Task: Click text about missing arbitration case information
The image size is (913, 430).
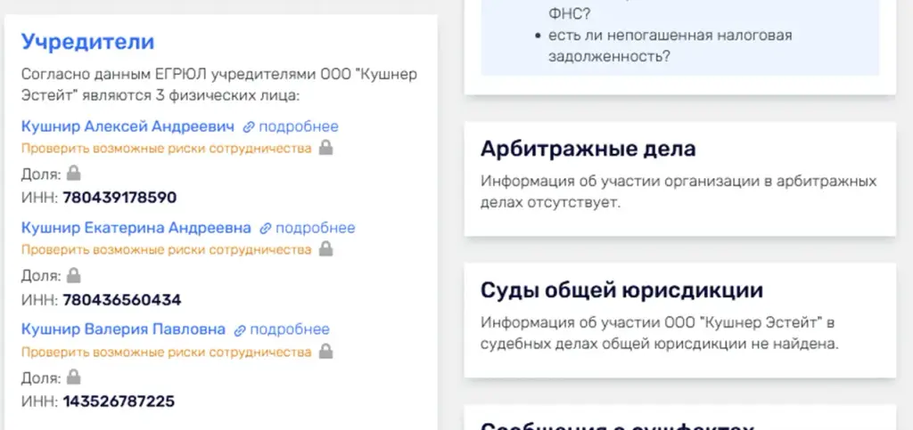Action: point(679,192)
